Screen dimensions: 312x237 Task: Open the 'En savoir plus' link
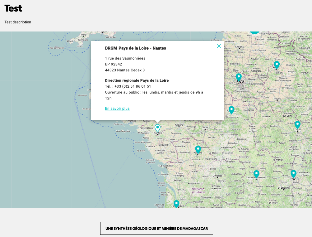click(117, 109)
